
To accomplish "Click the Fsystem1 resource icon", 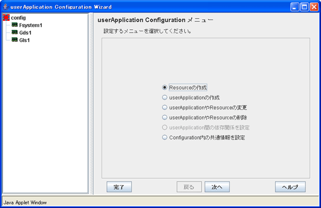I will (14, 25).
